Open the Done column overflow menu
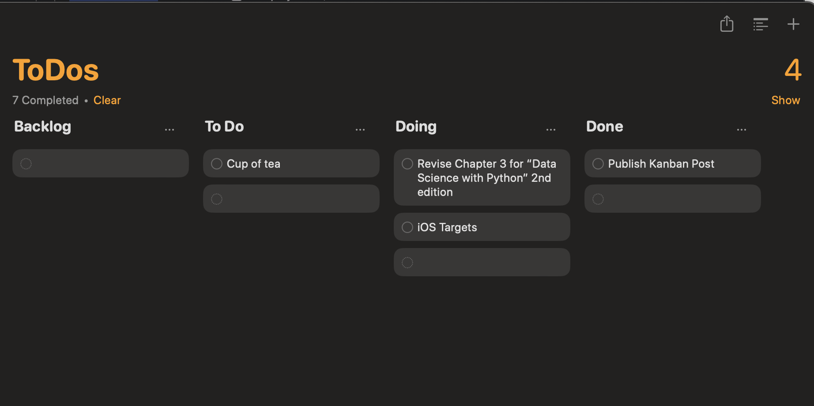 [741, 128]
